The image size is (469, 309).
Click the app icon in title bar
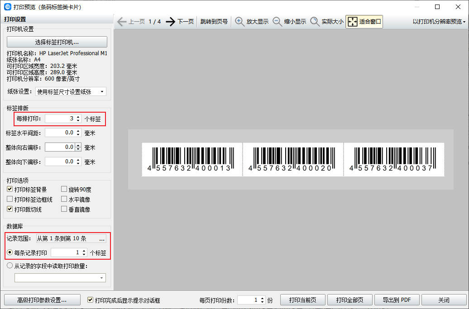pos(8,7)
